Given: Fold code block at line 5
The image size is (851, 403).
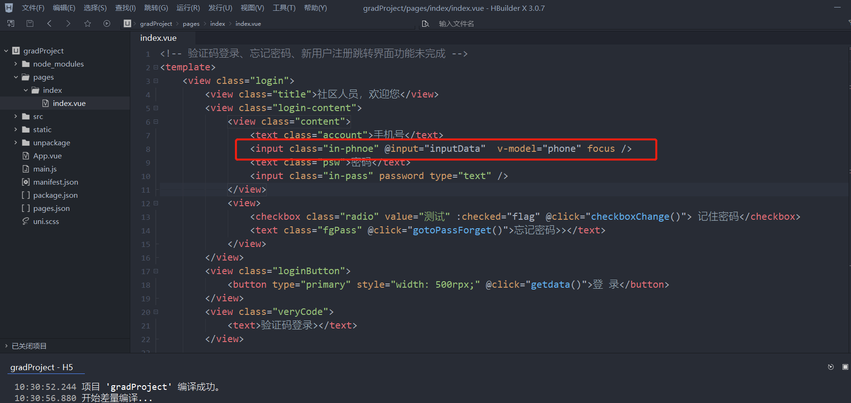Looking at the screenshot, I should click(x=156, y=108).
